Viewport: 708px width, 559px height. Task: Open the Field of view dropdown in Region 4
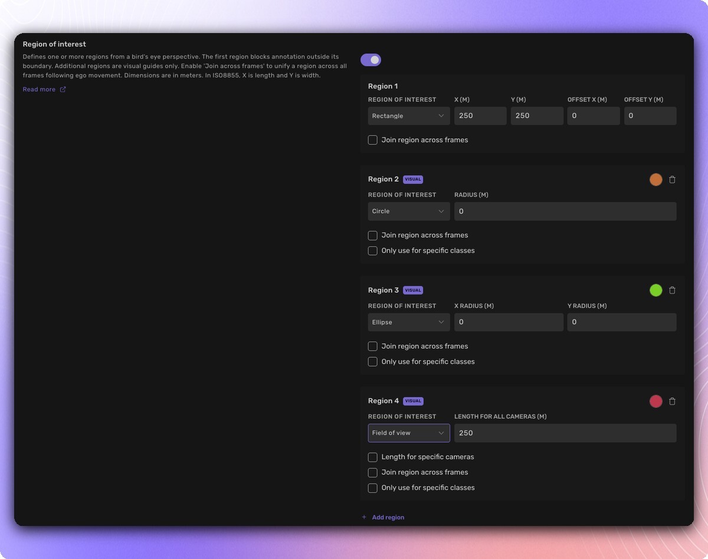coord(408,433)
